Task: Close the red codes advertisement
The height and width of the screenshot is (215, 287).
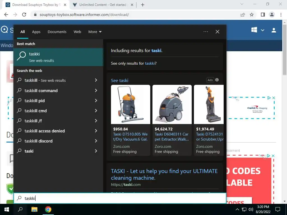Action: coord(273,156)
